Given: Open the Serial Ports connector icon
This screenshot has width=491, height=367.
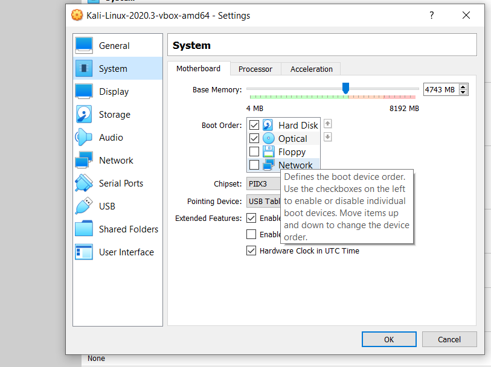Looking at the screenshot, I should tap(84, 183).
